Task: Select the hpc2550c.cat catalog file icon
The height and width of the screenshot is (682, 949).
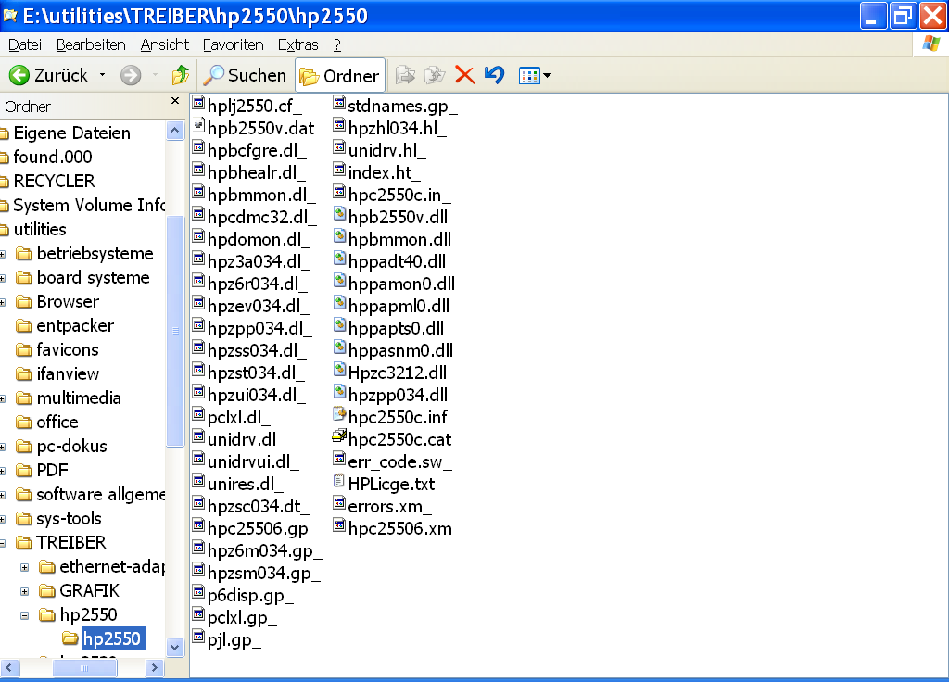Action: coord(339,437)
